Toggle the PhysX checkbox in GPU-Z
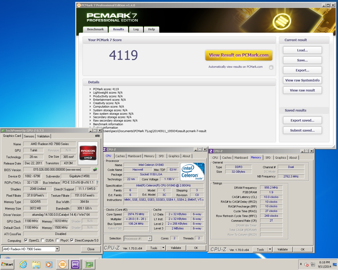Image resolution: width=338 pixels, height=270 pixels. coord(57,240)
